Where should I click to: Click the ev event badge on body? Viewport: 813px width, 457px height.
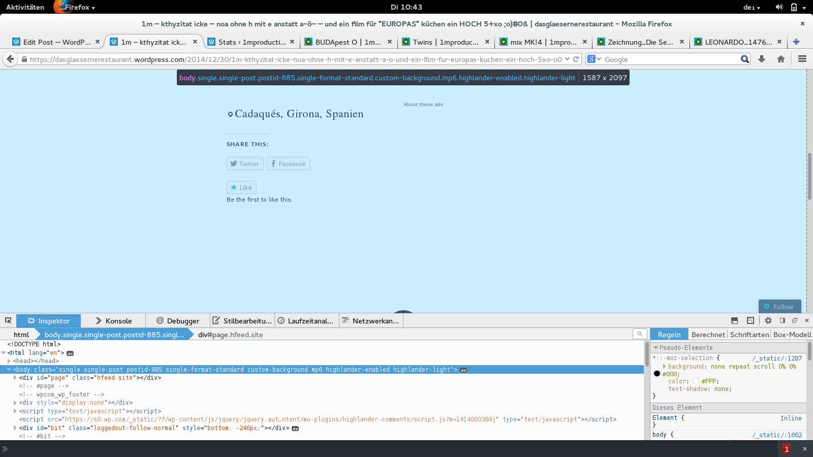click(463, 370)
